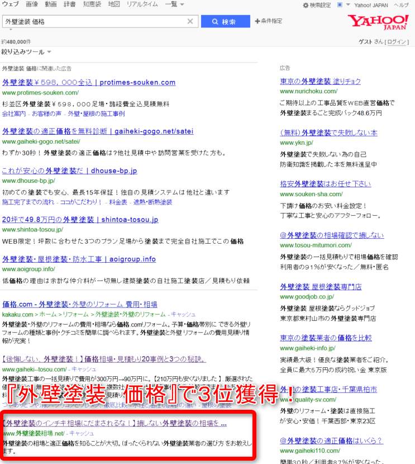Viewport: 415px width, 464px height.
Task: Open ad 20坪で49.8万円の外壁塗装 shintoa-tosou.jp
Action: click(80, 220)
